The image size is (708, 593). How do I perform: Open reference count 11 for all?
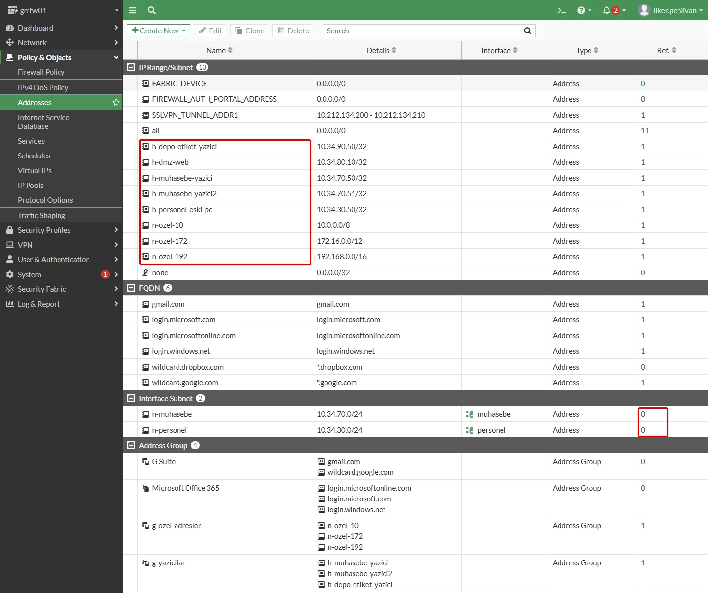tap(645, 131)
